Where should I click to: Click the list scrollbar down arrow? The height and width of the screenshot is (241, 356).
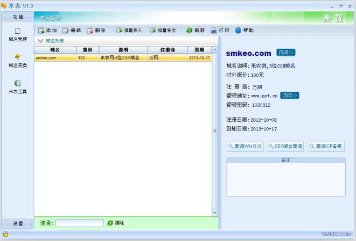coord(214,213)
